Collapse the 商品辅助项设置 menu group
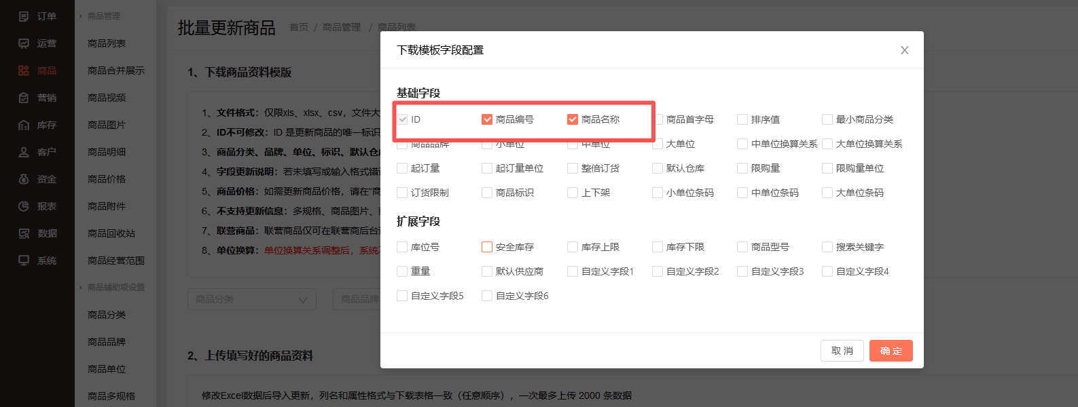 113,287
